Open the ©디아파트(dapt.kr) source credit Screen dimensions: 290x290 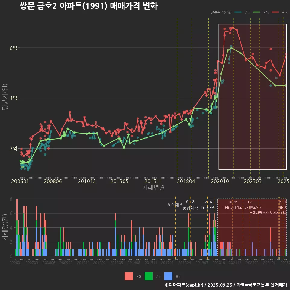click(x=184, y=285)
